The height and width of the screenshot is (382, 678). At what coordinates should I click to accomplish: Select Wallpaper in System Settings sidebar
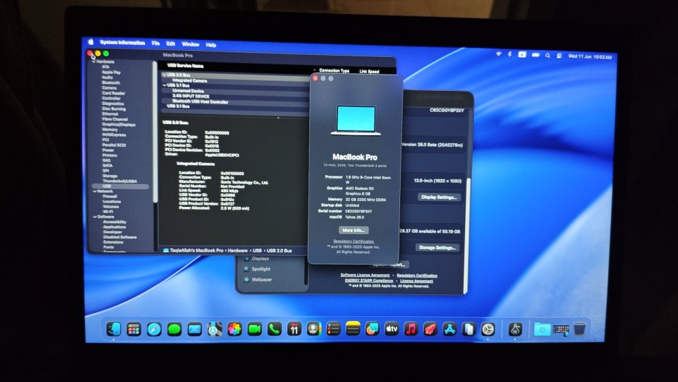click(x=262, y=280)
